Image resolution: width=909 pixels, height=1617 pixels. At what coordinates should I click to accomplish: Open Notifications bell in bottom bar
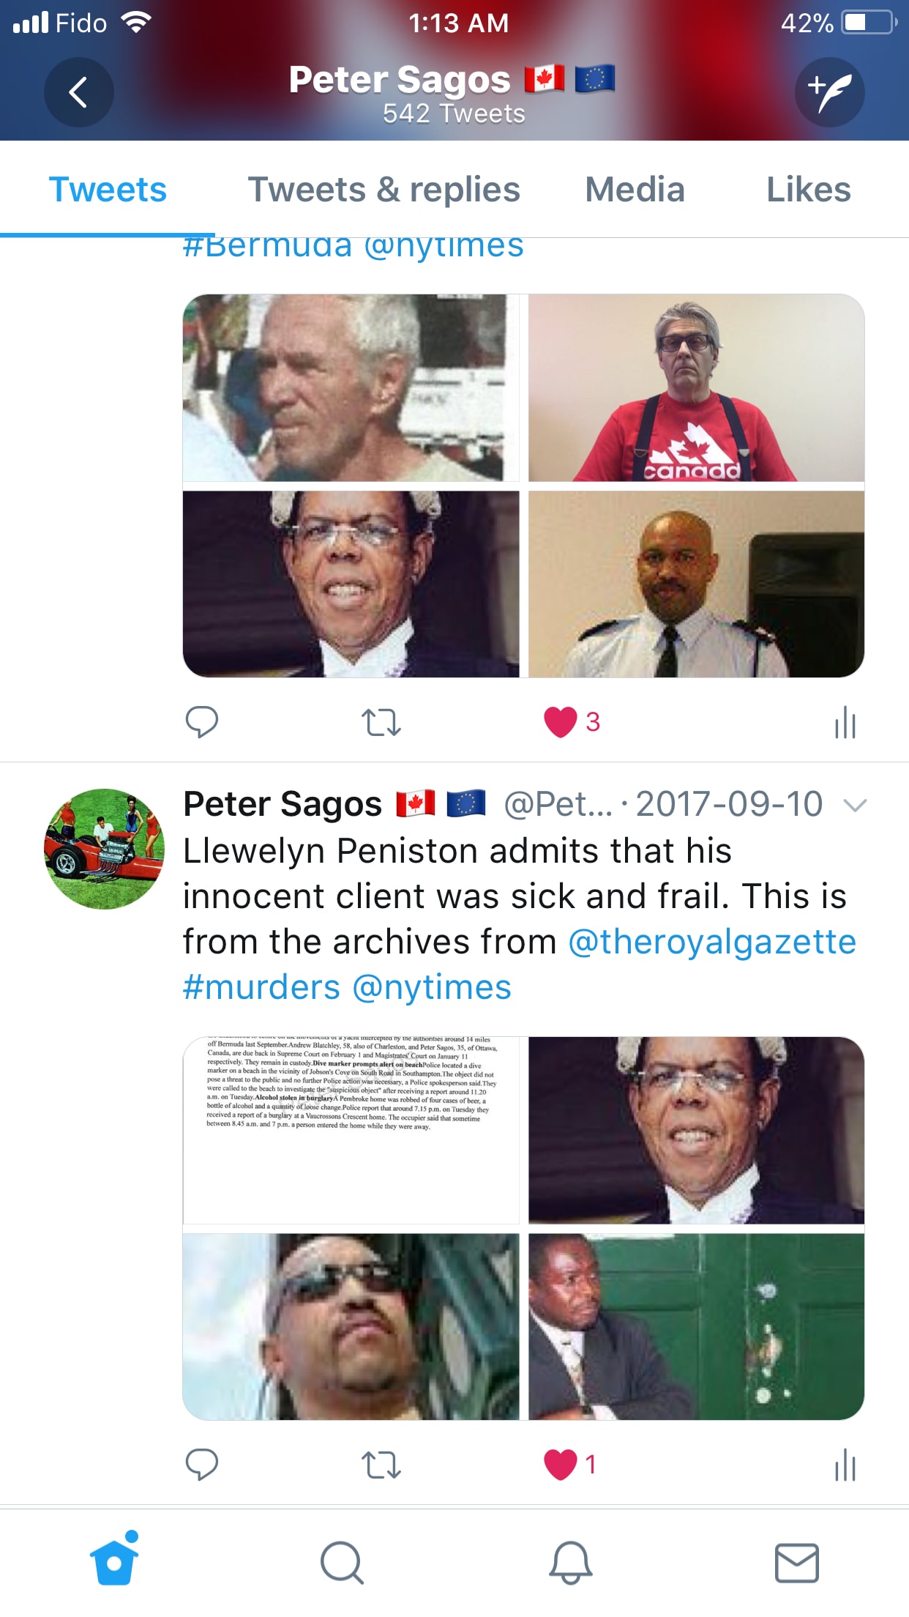click(x=570, y=1562)
